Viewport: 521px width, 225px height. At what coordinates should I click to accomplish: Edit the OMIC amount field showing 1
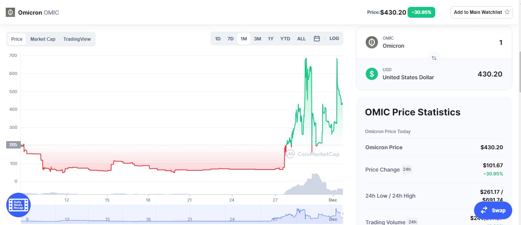501,42
